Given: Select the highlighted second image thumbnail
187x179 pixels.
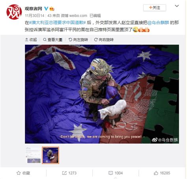Looking at the screenshot, I should pos(50,155).
